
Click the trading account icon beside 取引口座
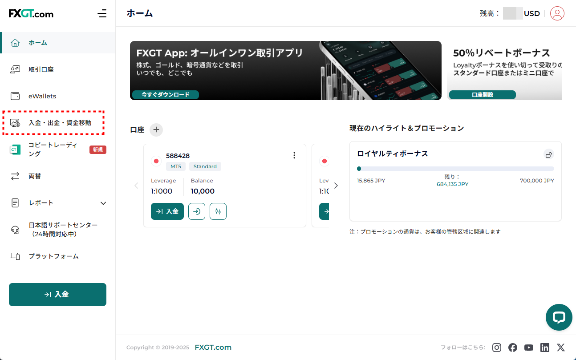pos(15,69)
